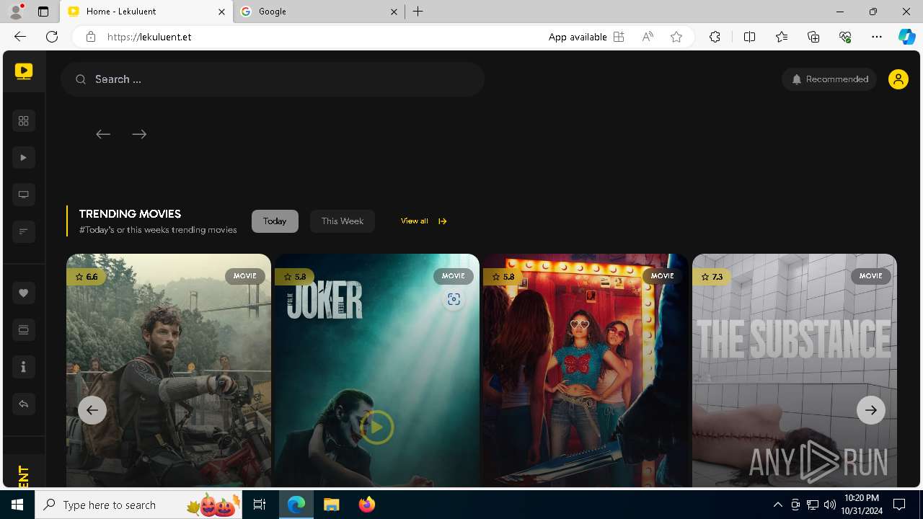Select the Today trending tab
This screenshot has height=519, width=923.
pyautogui.click(x=275, y=221)
